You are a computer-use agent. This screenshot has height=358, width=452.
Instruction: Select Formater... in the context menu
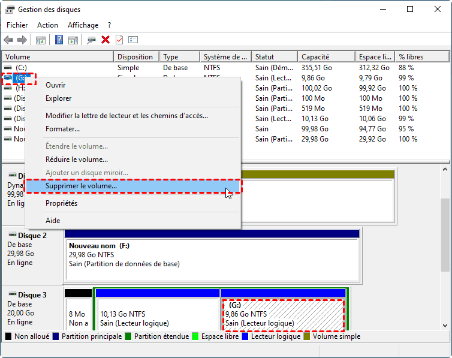132,129
